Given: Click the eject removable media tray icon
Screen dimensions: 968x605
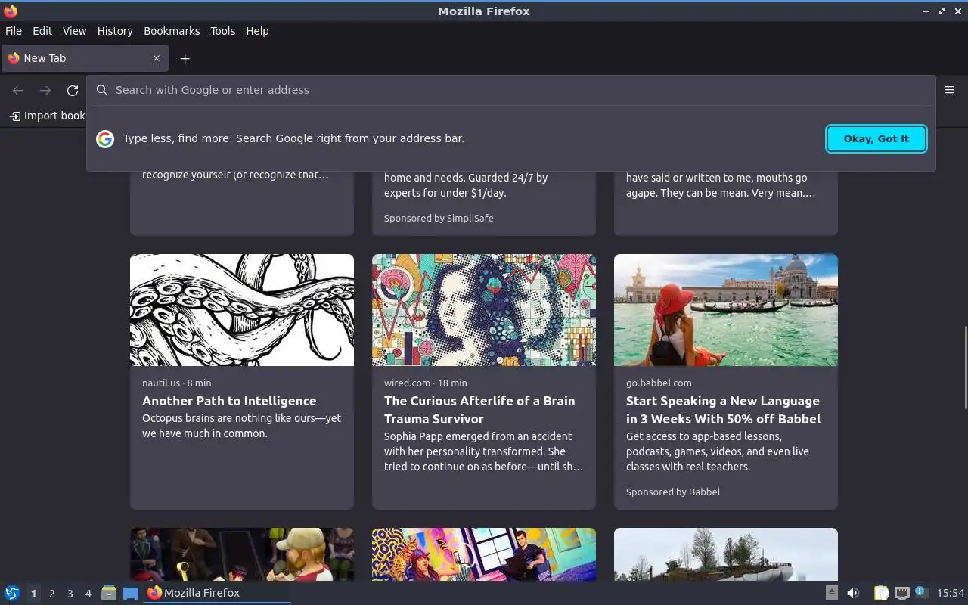Looking at the screenshot, I should point(831,593).
